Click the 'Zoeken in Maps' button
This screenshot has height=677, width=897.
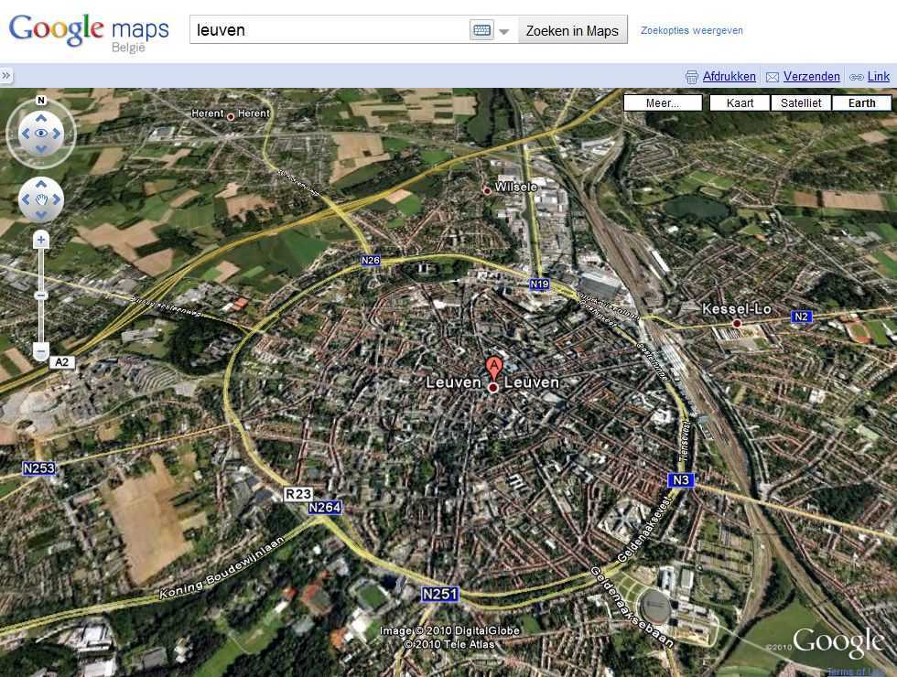(x=572, y=30)
